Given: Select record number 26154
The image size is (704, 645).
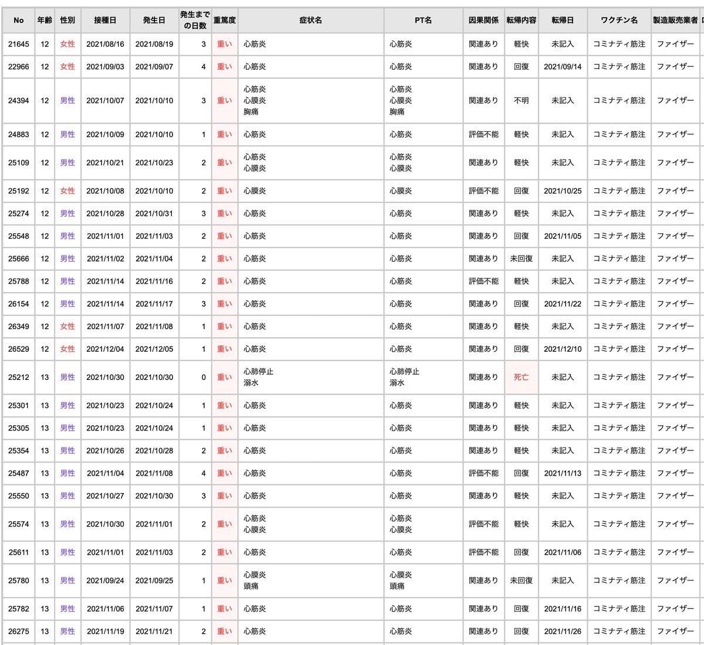Looking at the screenshot, I should point(19,304).
